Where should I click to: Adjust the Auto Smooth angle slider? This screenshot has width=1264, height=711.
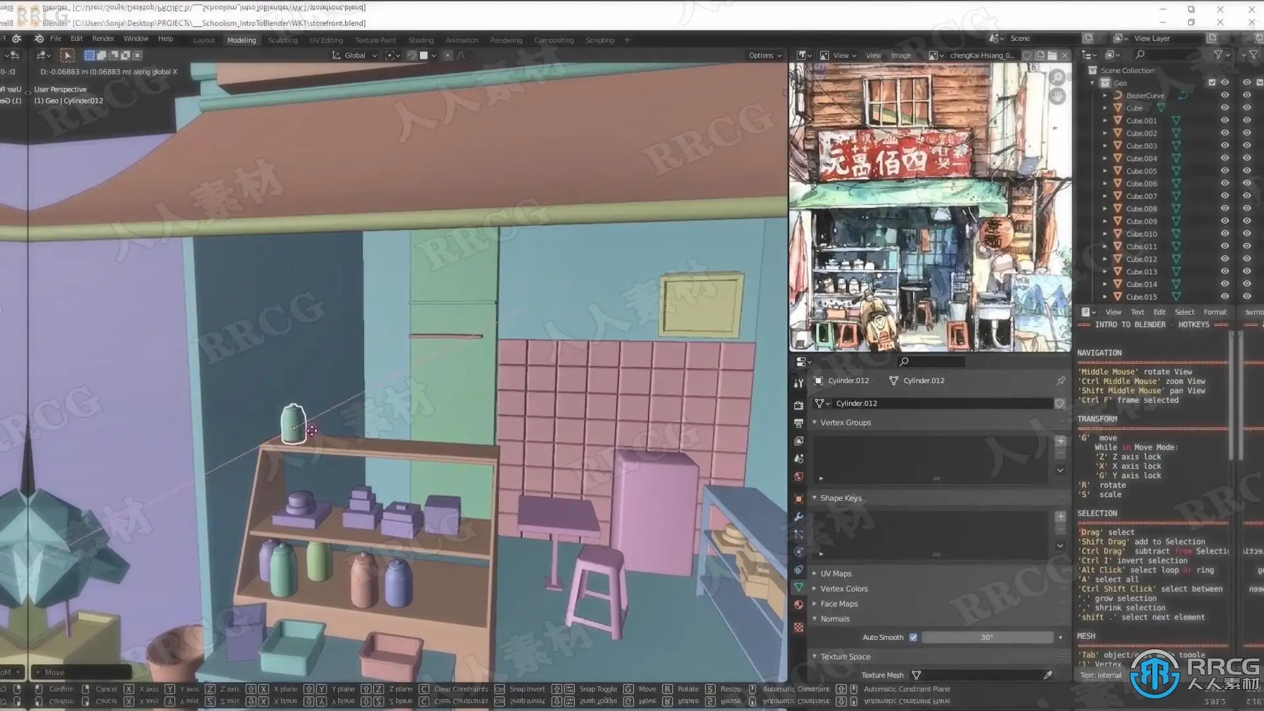click(x=986, y=637)
